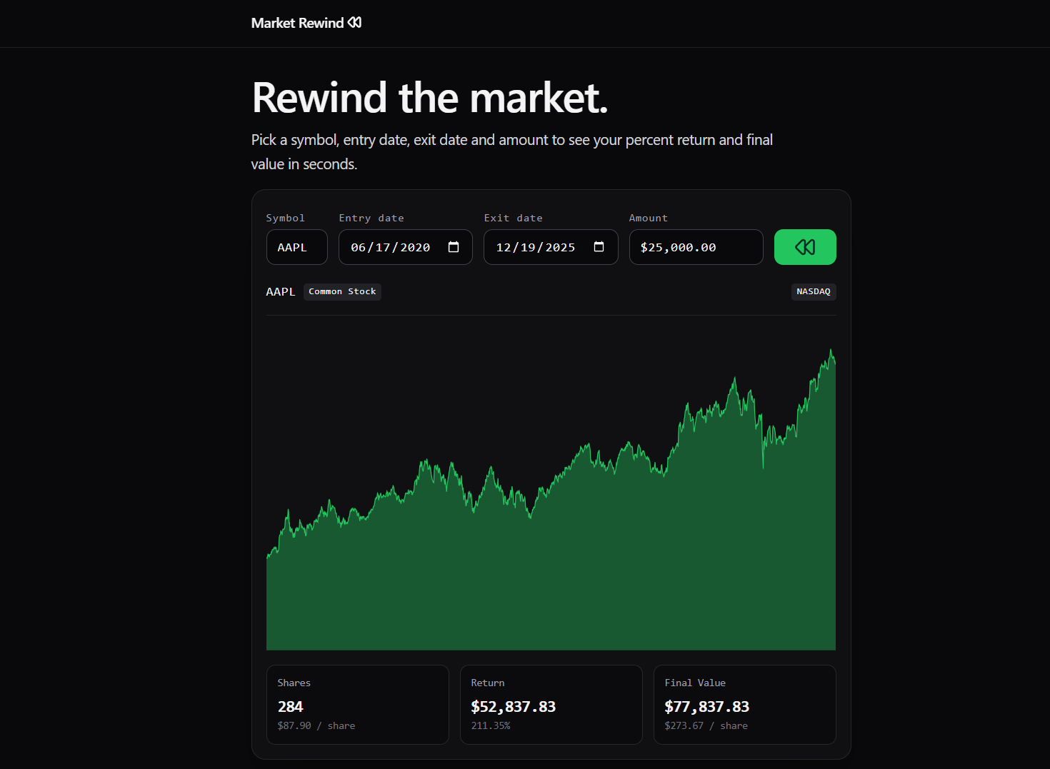Select the AAPL symbol input field
This screenshot has height=769, width=1050.
[296, 246]
